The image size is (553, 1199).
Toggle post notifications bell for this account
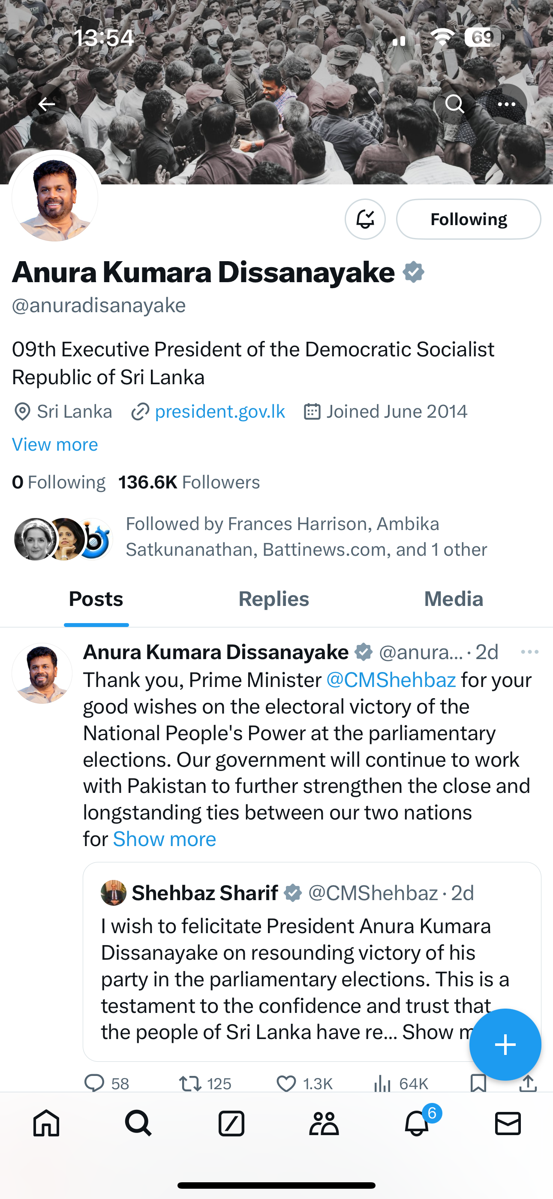[365, 219]
